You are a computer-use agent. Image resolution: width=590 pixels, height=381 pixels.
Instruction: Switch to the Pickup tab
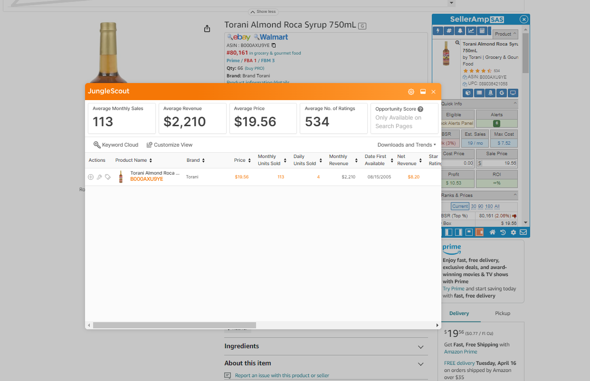[502, 313]
